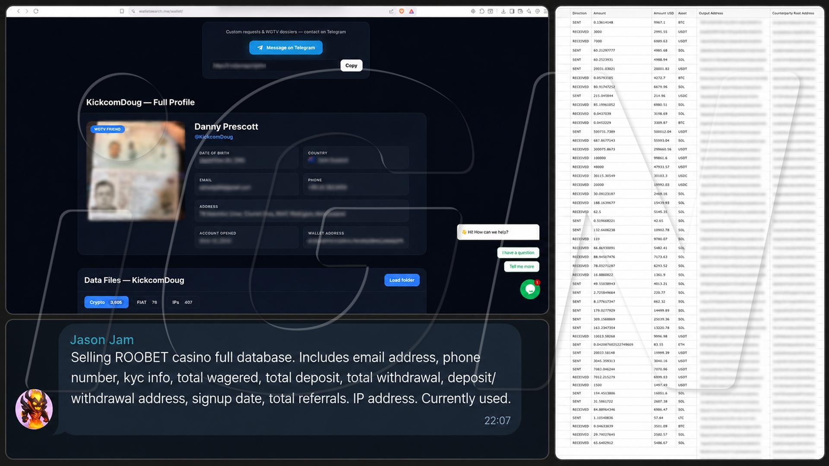Open the extensions puzzle icon
The height and width of the screenshot is (466, 829).
482,11
